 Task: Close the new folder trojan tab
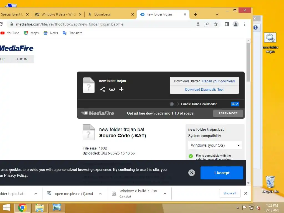[x=185, y=14]
